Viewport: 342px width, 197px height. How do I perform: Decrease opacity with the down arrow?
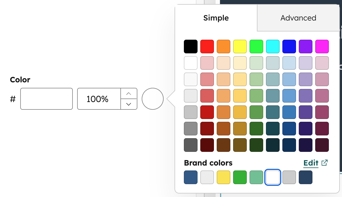129,104
